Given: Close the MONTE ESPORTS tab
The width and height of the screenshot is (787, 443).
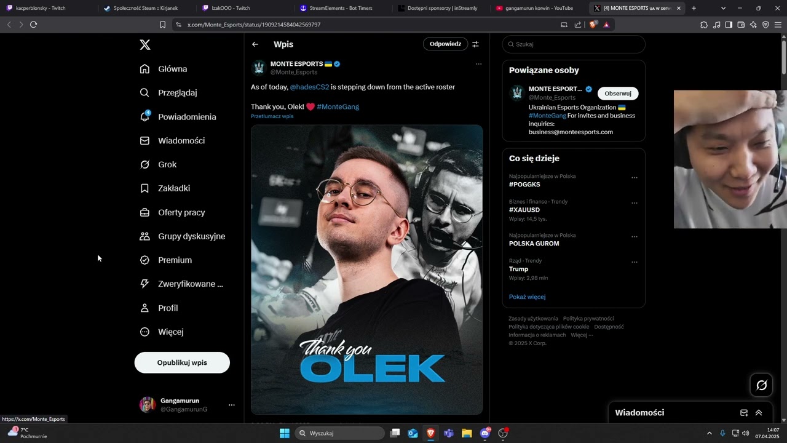Looking at the screenshot, I should pyautogui.click(x=679, y=8).
